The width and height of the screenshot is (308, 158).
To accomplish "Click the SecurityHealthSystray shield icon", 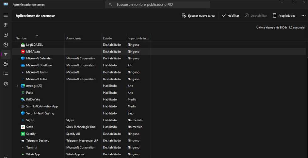I will 23,113.
